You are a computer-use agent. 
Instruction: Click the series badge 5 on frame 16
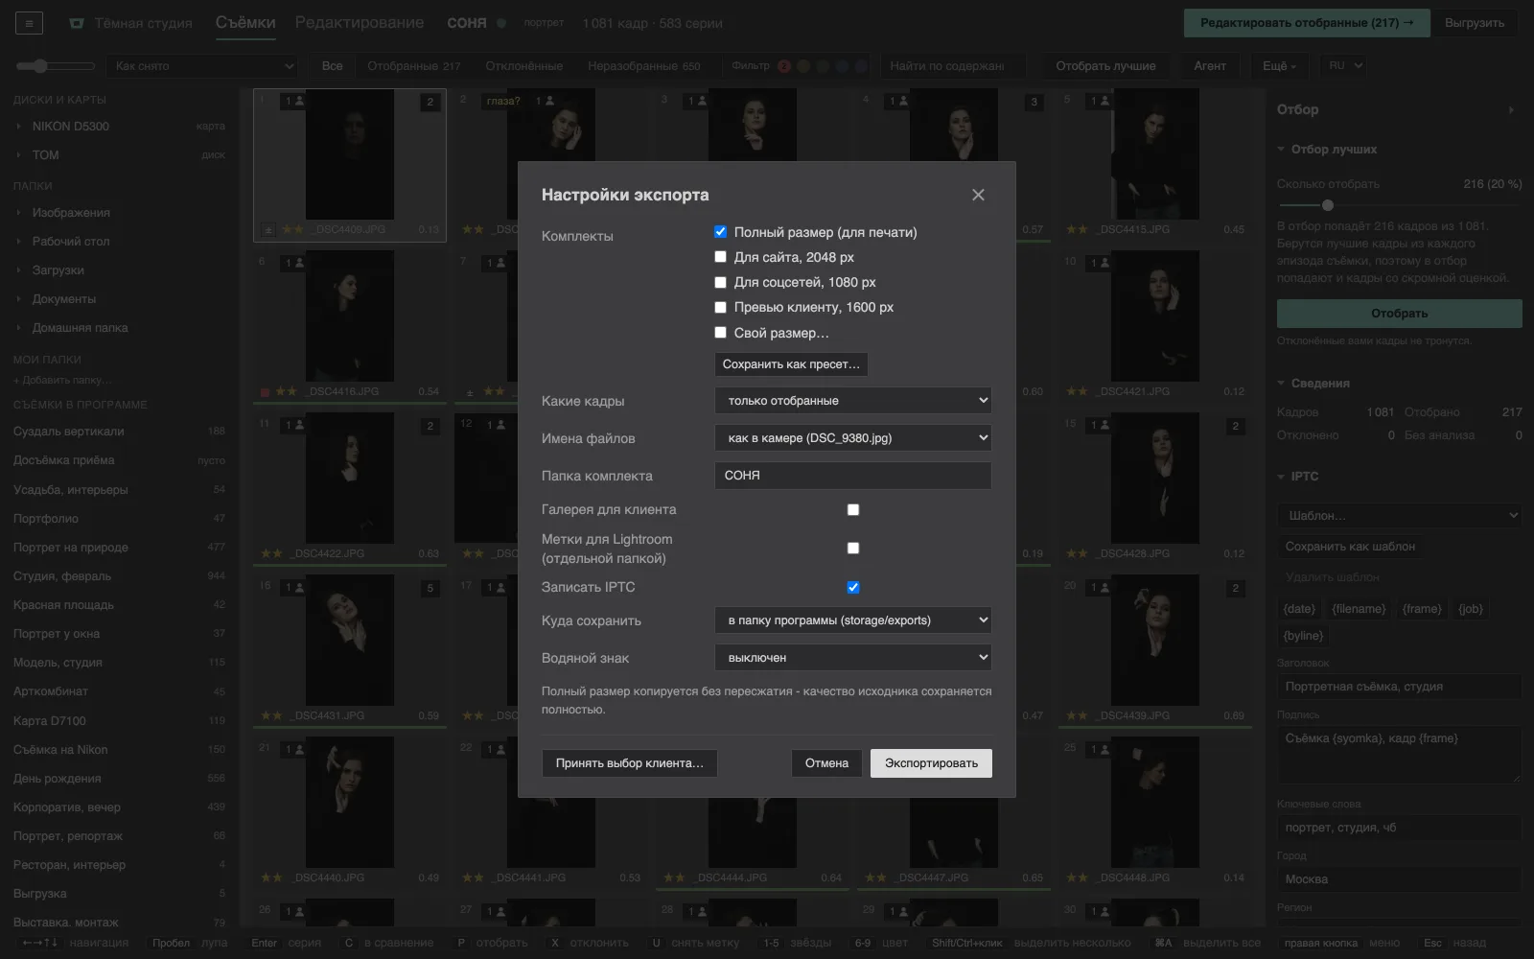click(x=430, y=588)
